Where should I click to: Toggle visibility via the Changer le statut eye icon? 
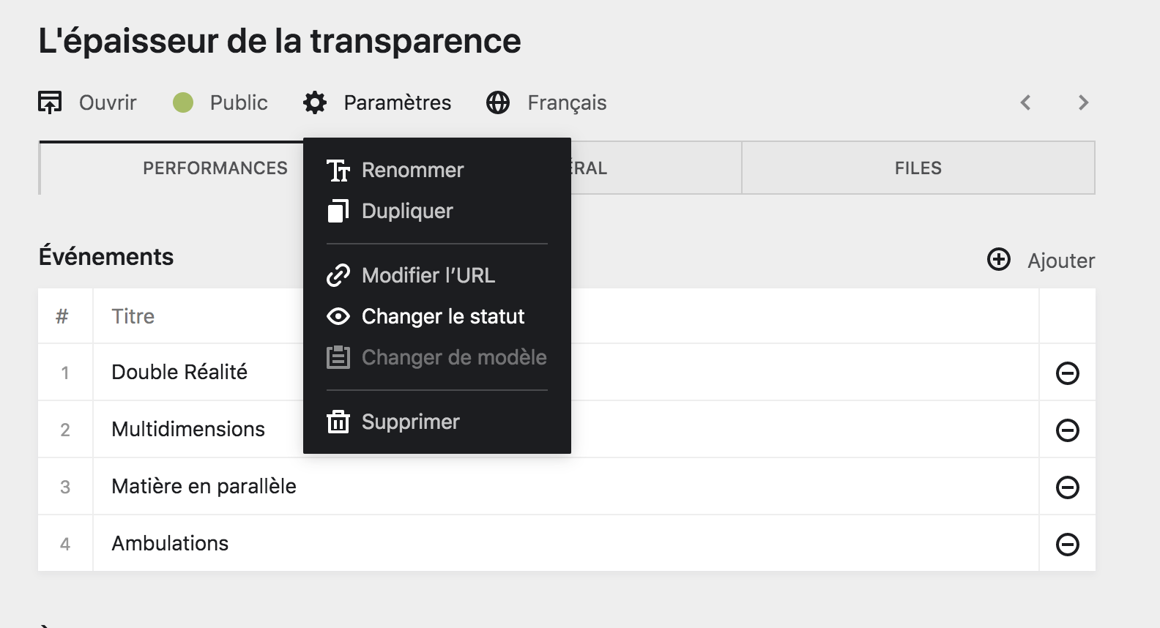[x=338, y=316]
